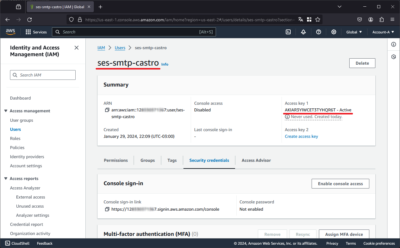
Task: Open the Services grid menu
Action: 36,32
